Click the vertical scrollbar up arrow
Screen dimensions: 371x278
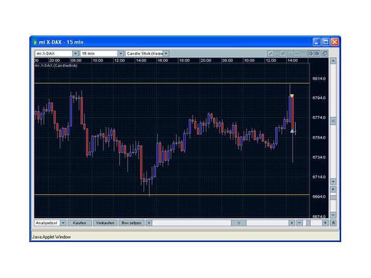pyautogui.click(x=333, y=61)
